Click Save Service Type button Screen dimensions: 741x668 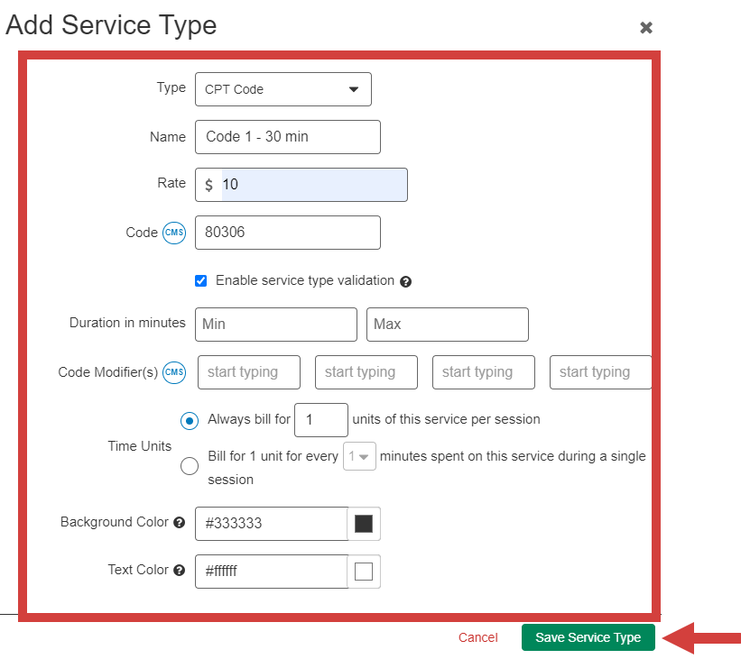point(588,637)
